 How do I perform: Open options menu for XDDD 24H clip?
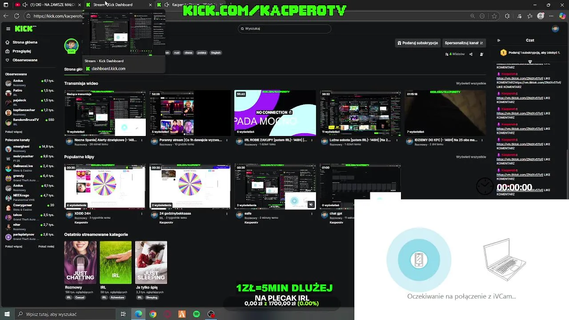(x=142, y=213)
